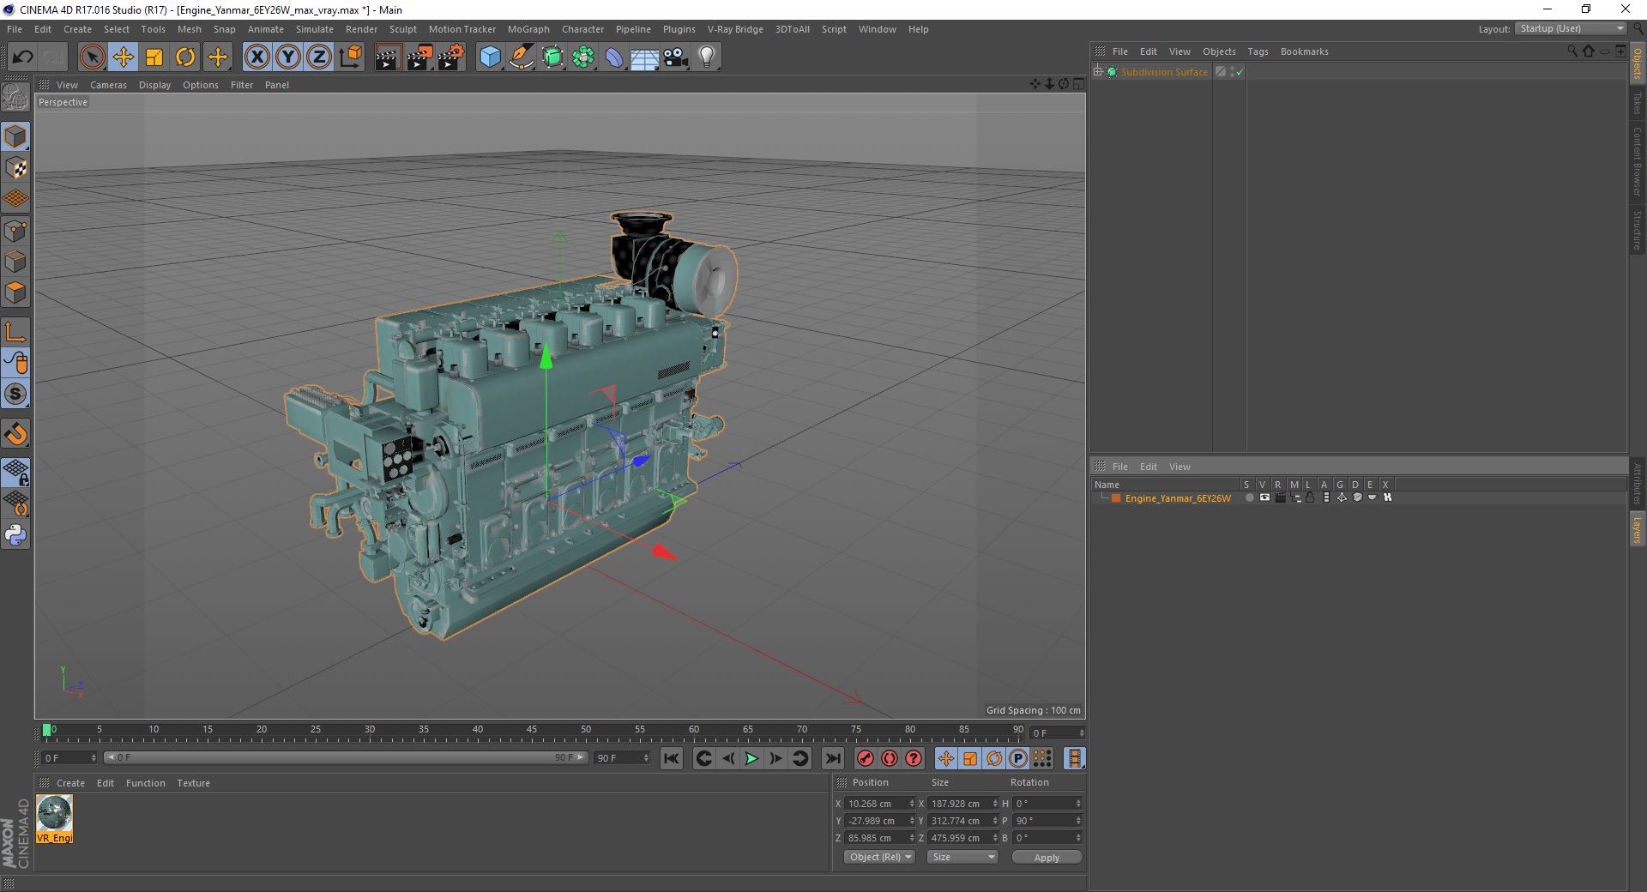Toggle lock on Engine_Yanmar_6EY26W layer

pyautogui.click(x=1310, y=497)
